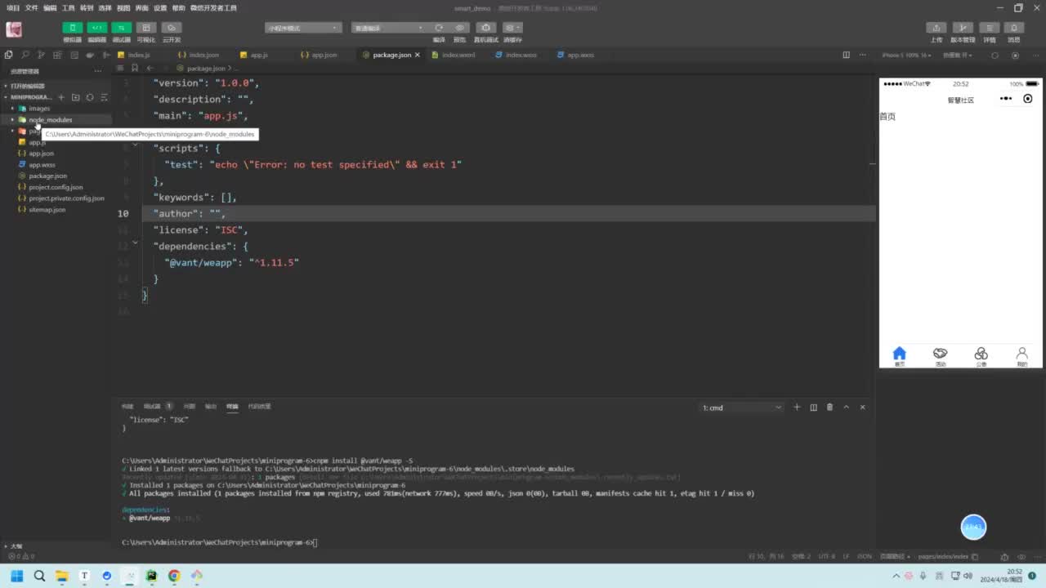Click the compile refresh icon
This screenshot has height=588, width=1046.
click(439, 28)
